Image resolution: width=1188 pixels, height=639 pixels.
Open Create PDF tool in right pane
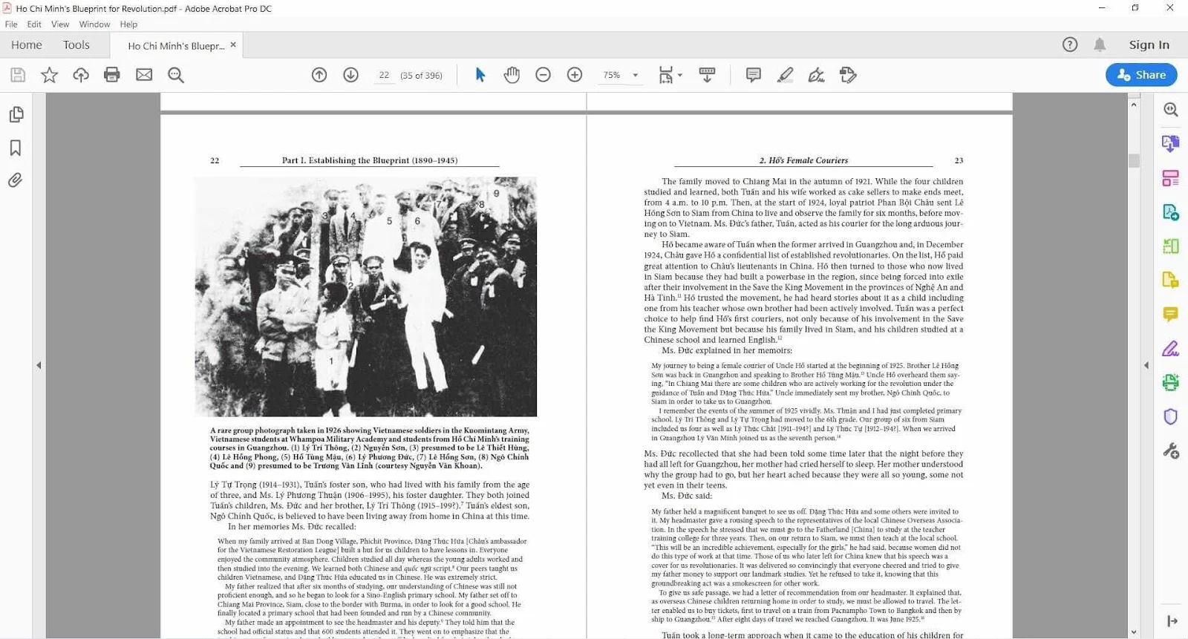tap(1171, 212)
